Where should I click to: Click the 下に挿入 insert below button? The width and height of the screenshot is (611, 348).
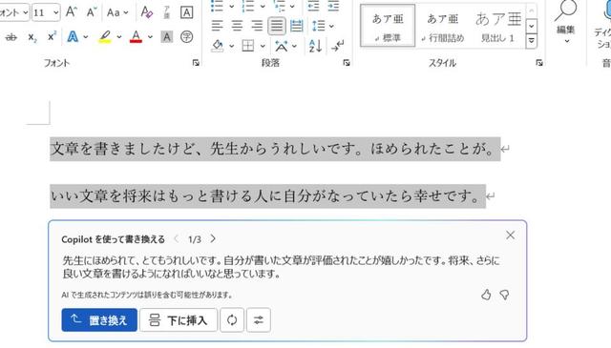(x=179, y=320)
